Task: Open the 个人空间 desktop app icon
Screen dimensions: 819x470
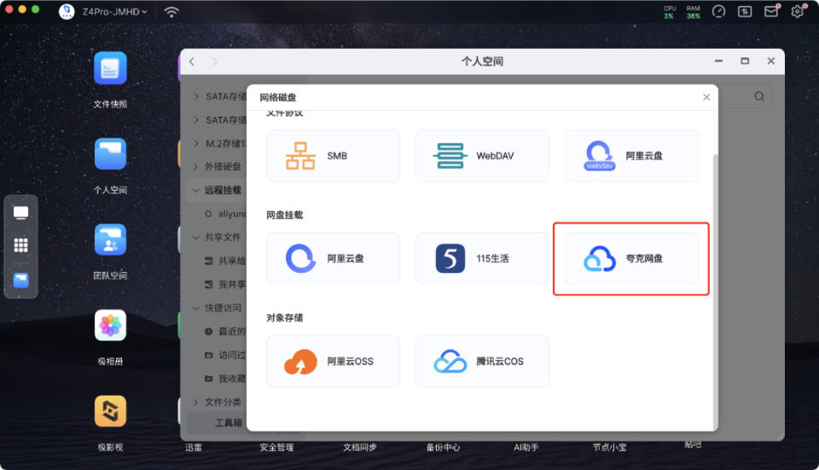Action: point(110,154)
